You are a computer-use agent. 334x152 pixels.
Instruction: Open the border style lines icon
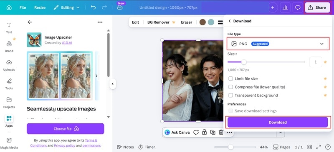(x=220, y=22)
